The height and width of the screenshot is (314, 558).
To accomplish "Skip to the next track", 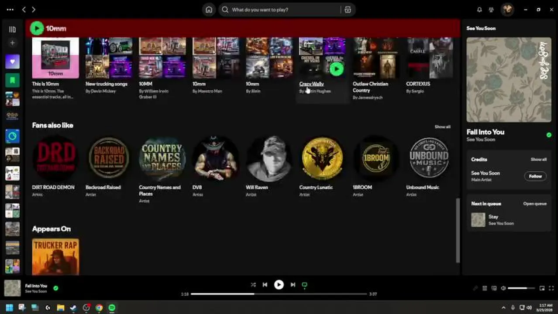I will 293,285.
